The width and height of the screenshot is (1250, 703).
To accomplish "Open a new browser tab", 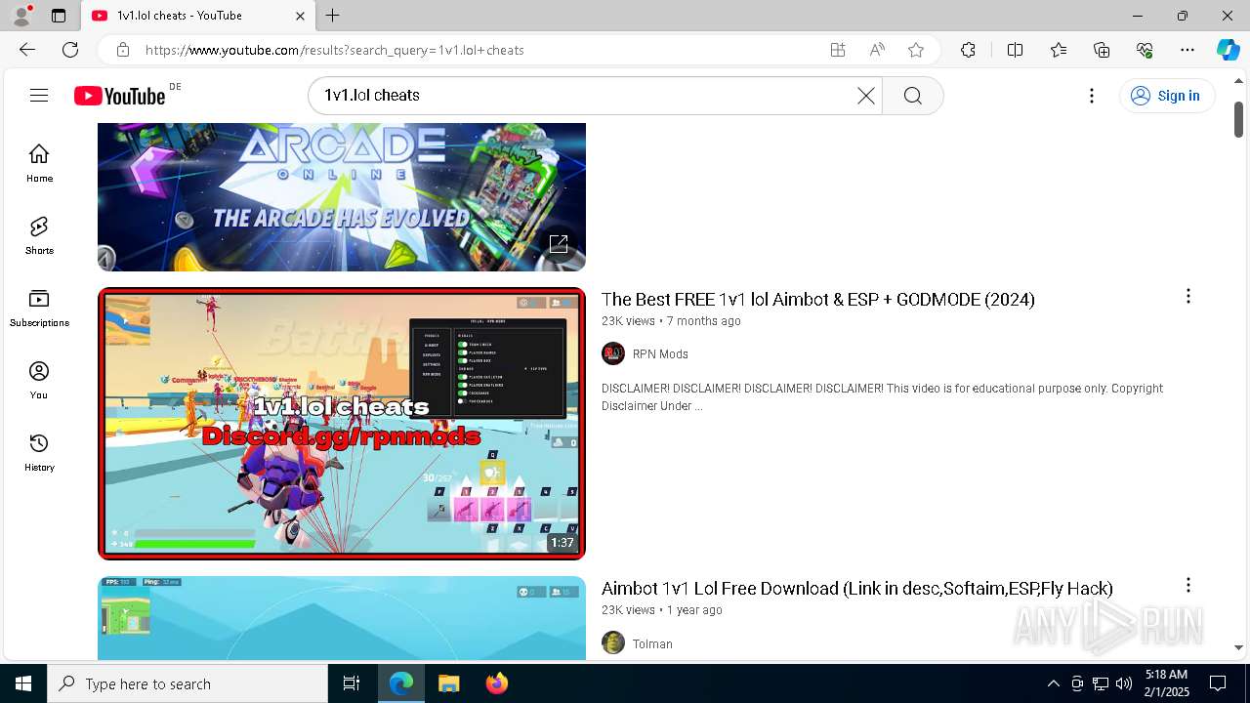I will pos(333,16).
